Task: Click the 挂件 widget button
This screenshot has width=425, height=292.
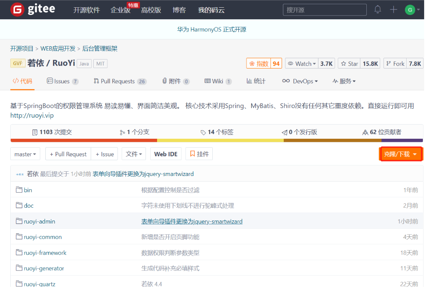Action: point(199,154)
